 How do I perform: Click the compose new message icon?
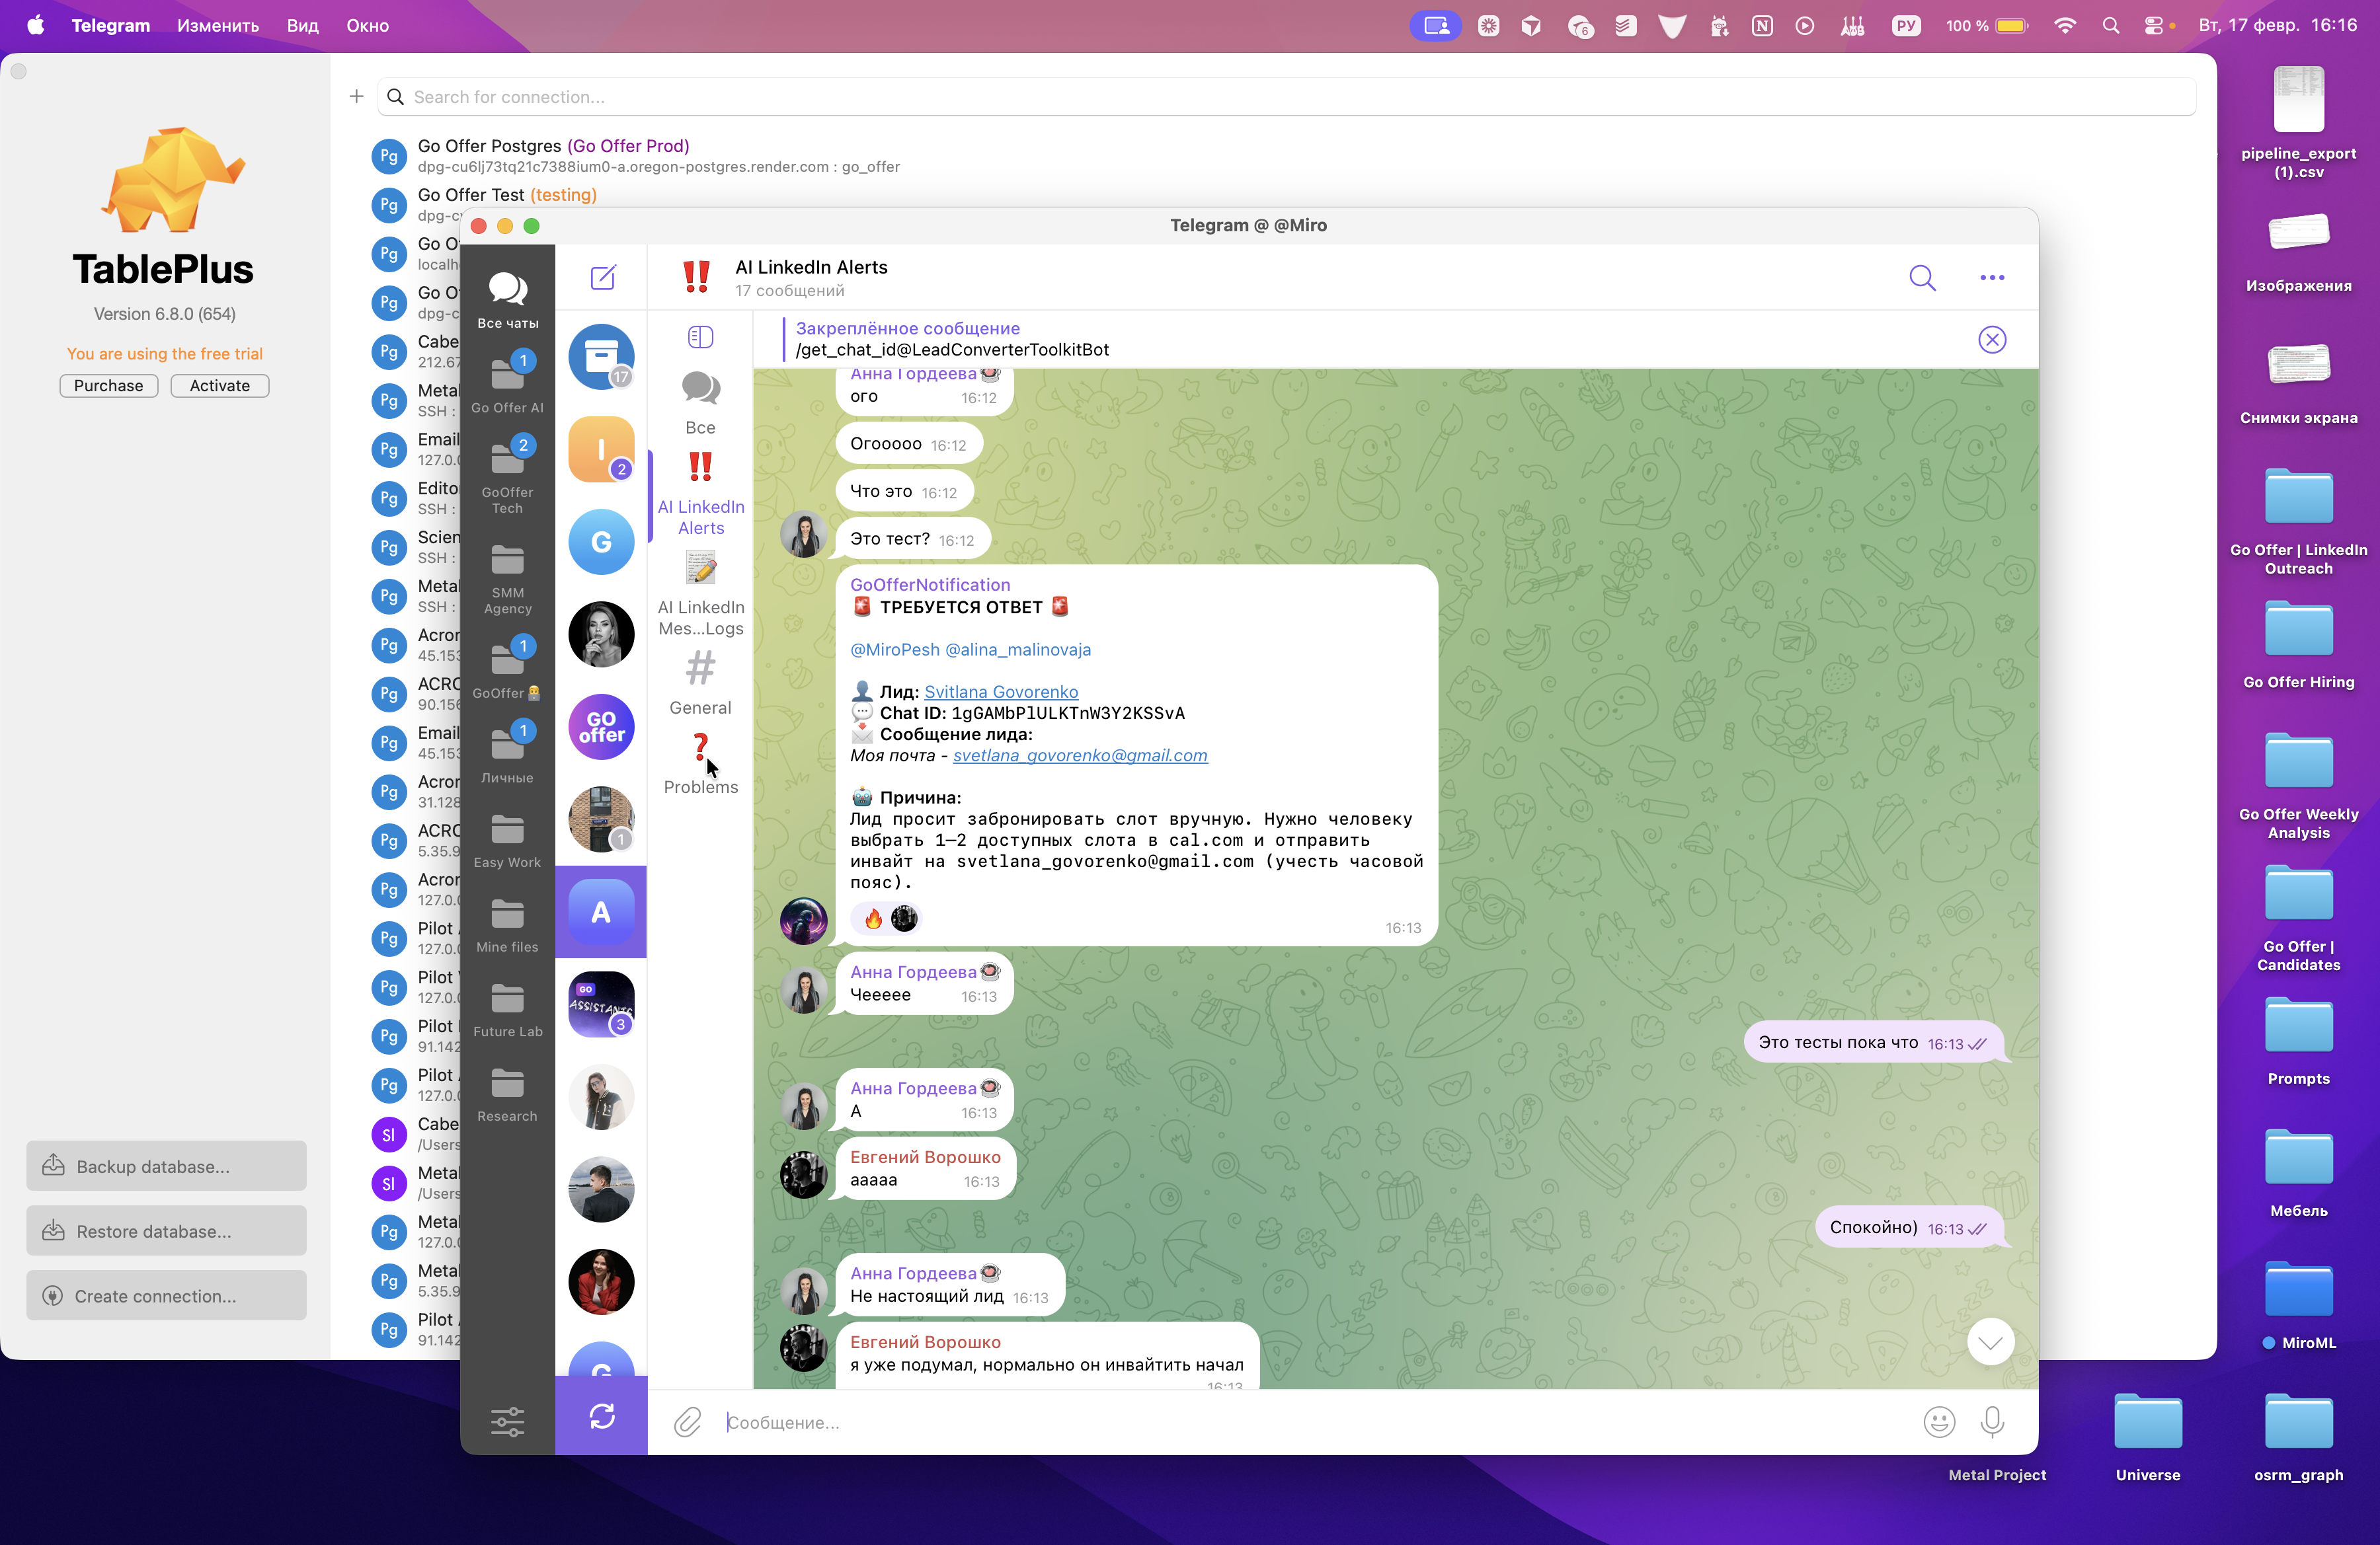602,277
